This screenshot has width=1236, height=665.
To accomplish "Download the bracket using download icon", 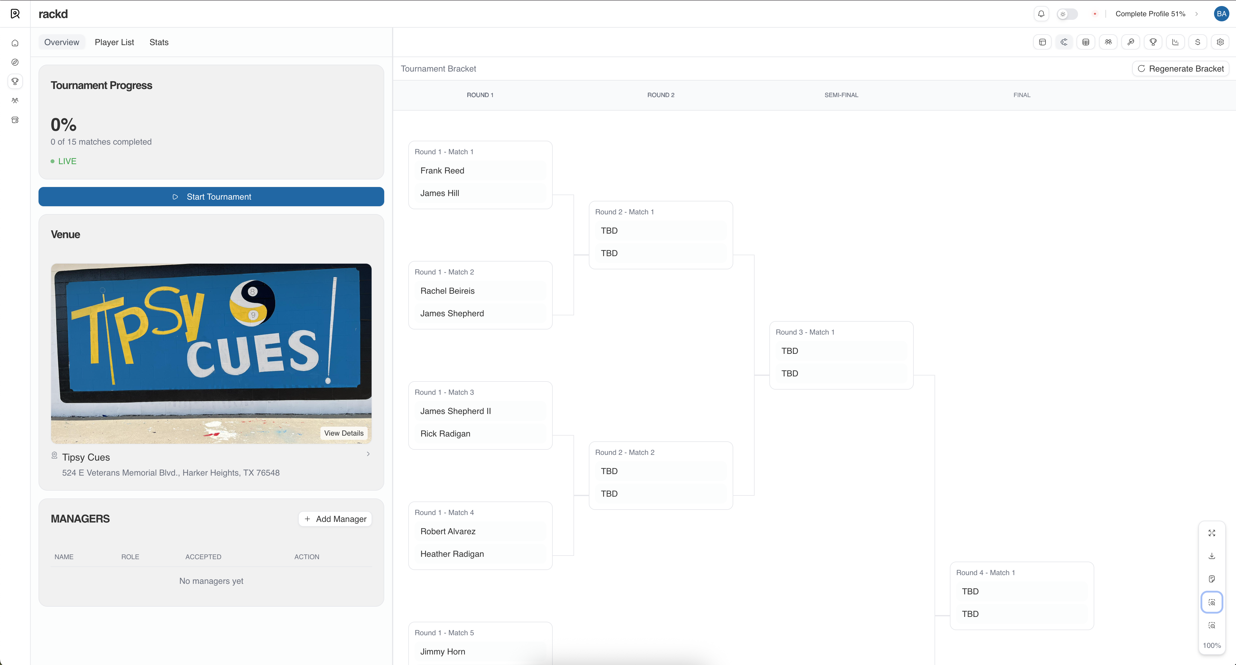I will [1212, 556].
